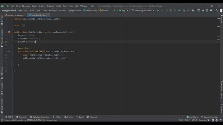The image size is (223, 125).
Task: Switch to activity_main.xml tab
Action: click(15, 15)
